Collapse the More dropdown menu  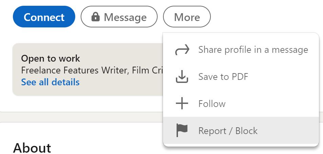point(187,17)
